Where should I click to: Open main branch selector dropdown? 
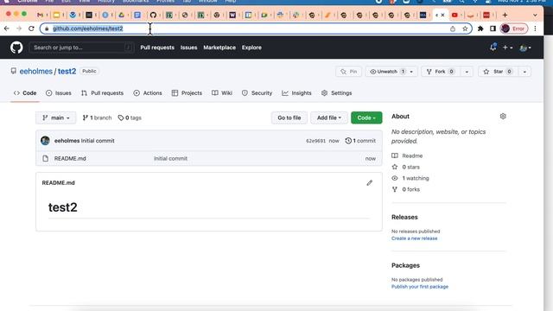[55, 117]
